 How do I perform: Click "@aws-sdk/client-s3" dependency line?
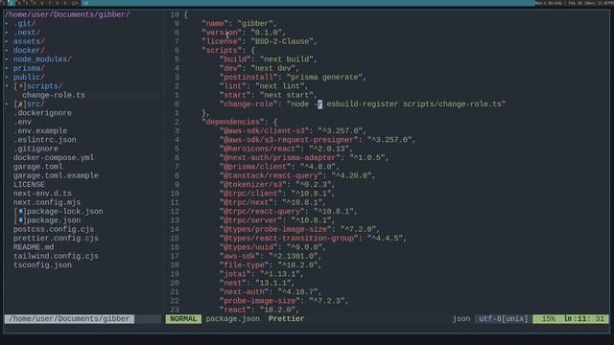[x=293, y=131]
